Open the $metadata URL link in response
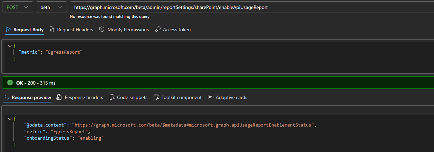The height and width of the screenshot is (152, 434). pyautogui.click(x=193, y=125)
